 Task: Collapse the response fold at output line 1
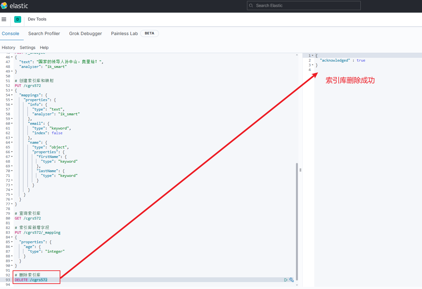coord(313,56)
